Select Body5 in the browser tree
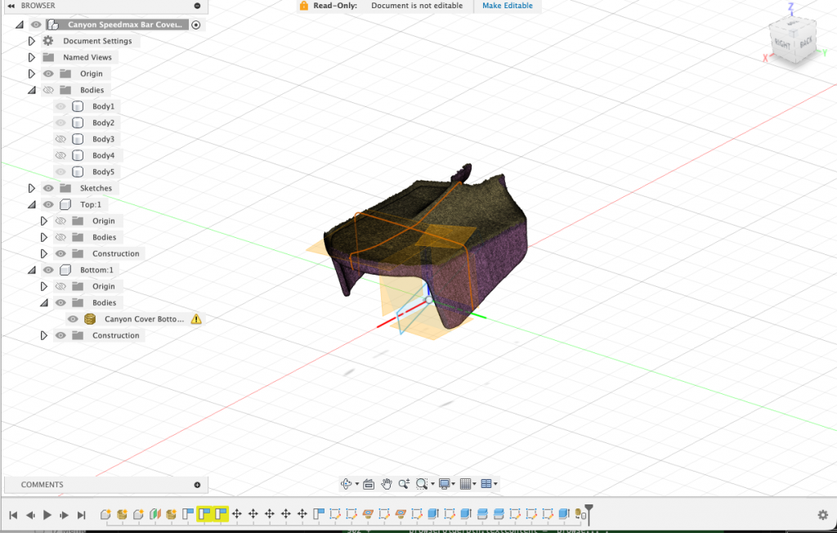Image resolution: width=837 pixels, height=533 pixels. [x=103, y=172]
